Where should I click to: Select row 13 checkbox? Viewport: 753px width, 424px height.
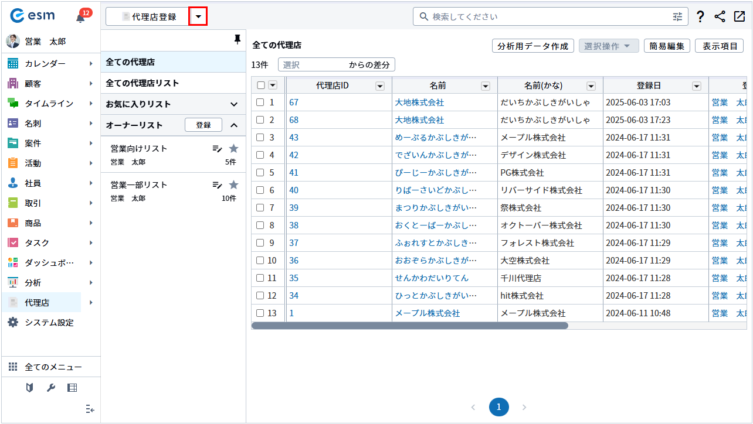pos(260,313)
